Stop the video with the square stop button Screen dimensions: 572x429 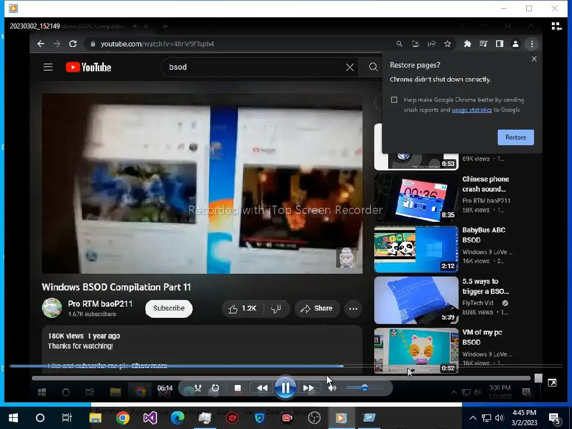pyautogui.click(x=237, y=388)
